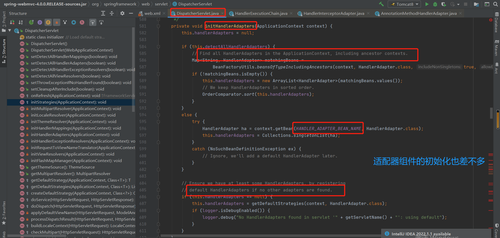This screenshot has width=500, height=238.
Task: Expand all nodes in Structure panel
Action: [x=103, y=13]
